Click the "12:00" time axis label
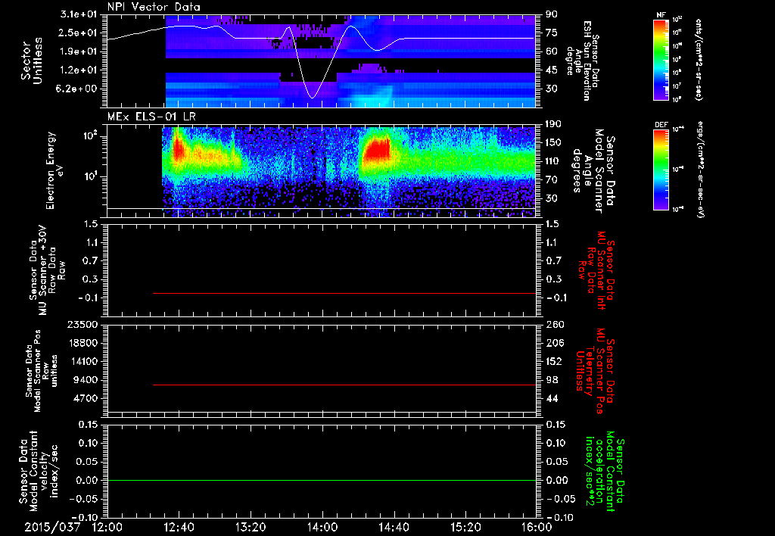 (x=107, y=527)
